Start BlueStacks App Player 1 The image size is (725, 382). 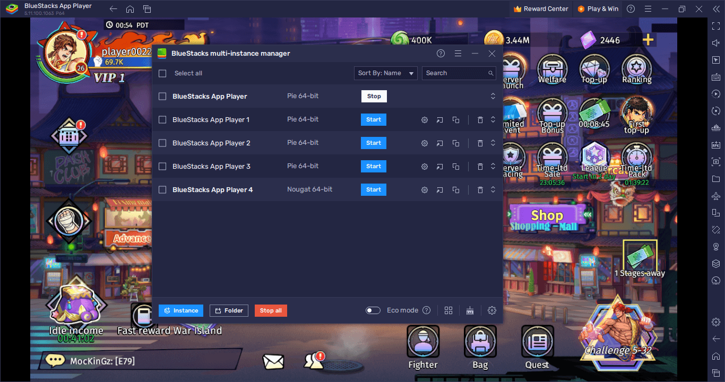pyautogui.click(x=374, y=119)
